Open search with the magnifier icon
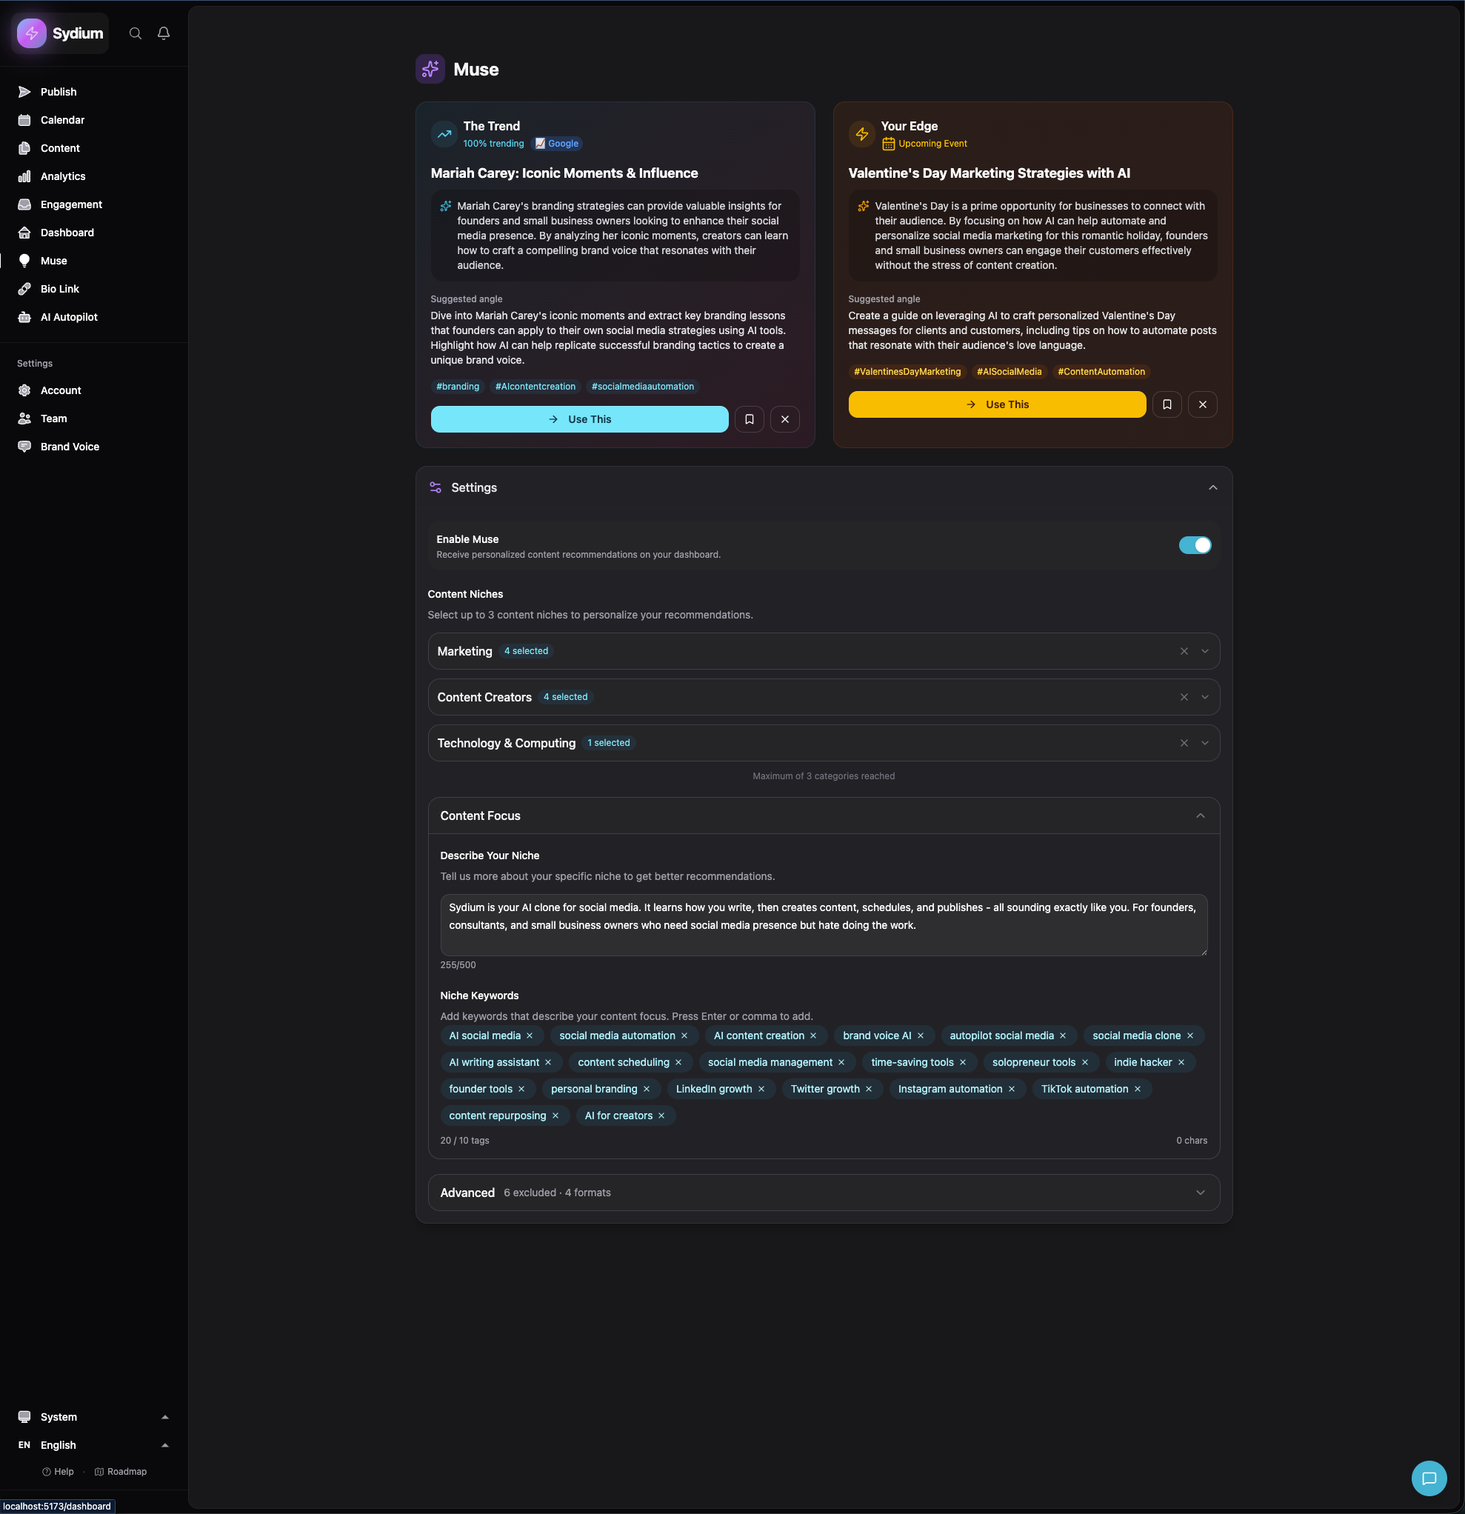This screenshot has height=1514, width=1465. pyautogui.click(x=135, y=33)
